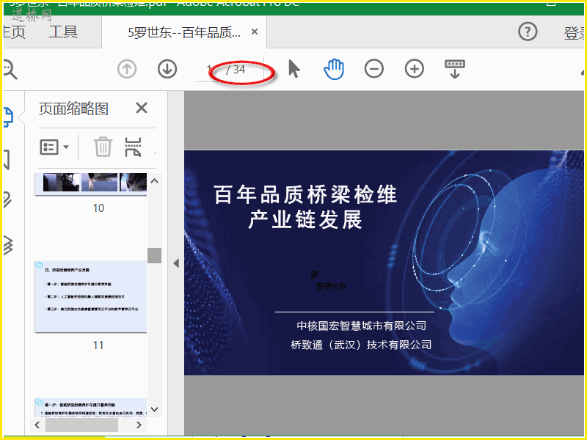
Task: Close the 5罗世东 document tab
Action: [x=255, y=32]
